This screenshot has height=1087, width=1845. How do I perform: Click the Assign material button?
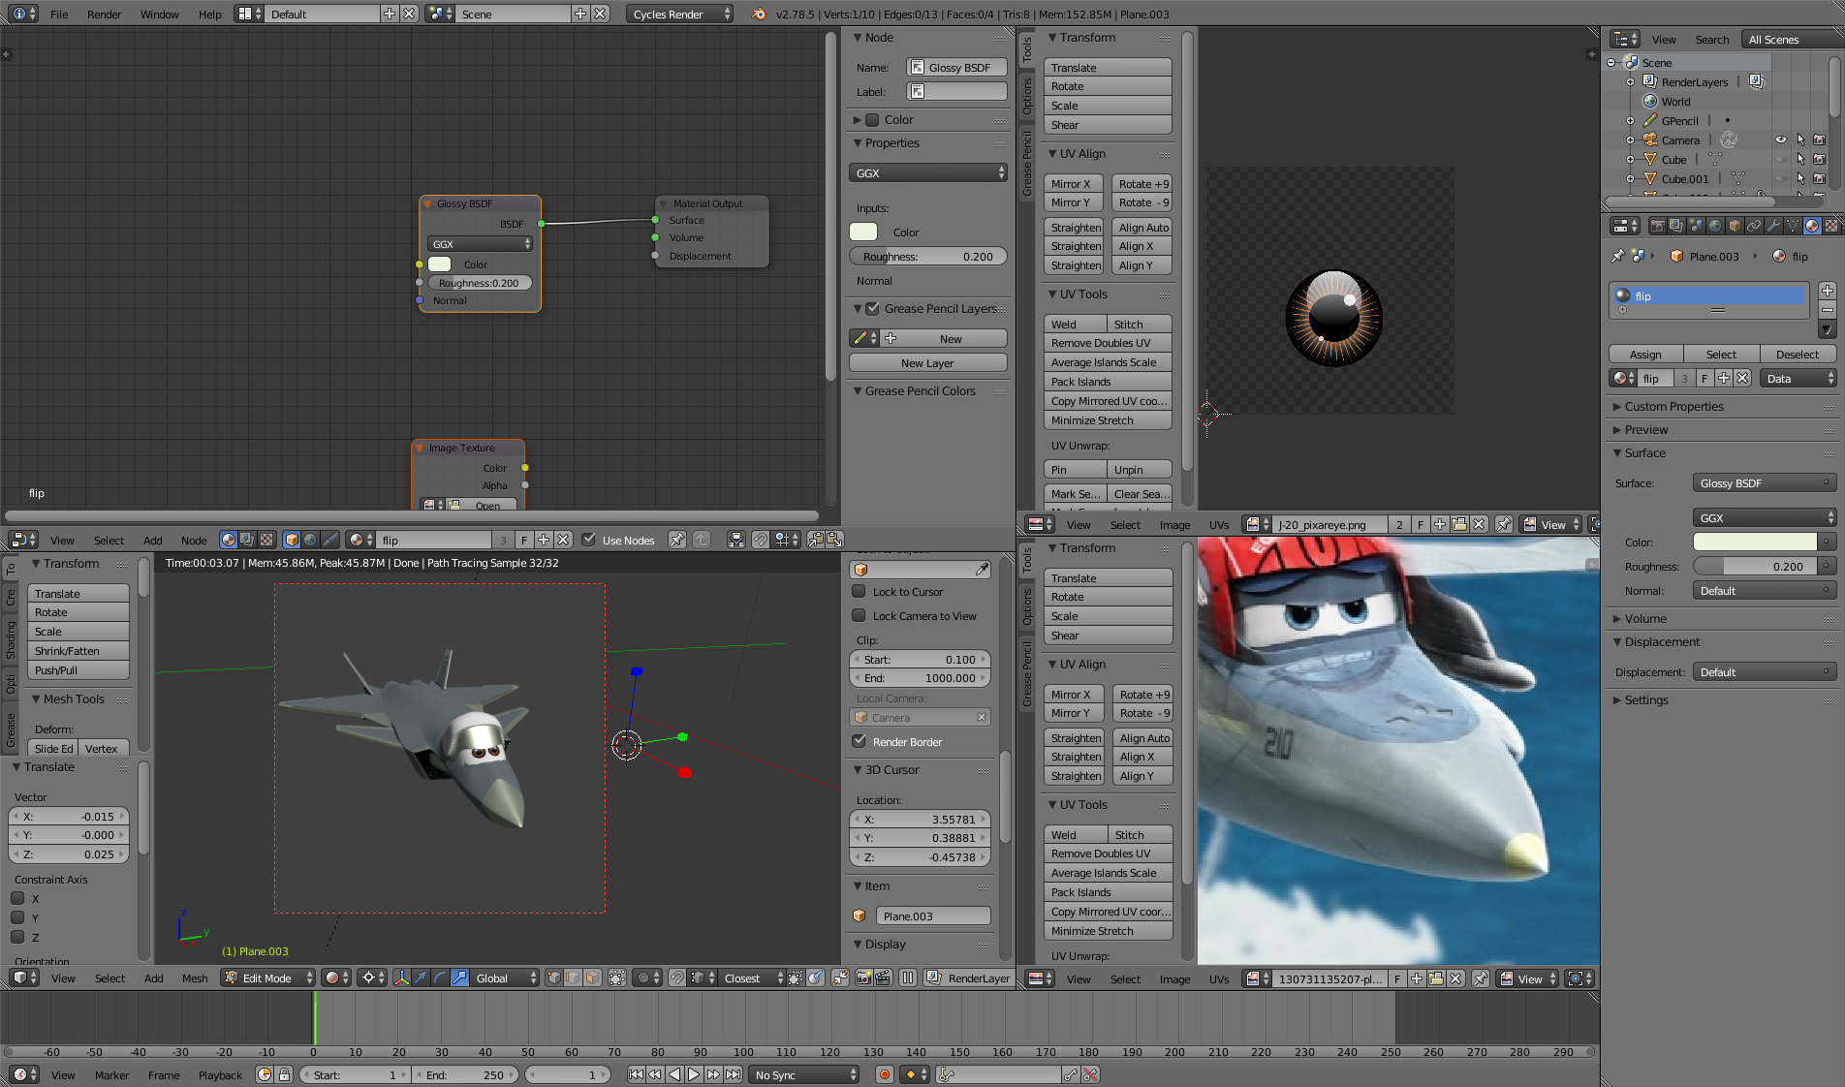click(x=1645, y=355)
